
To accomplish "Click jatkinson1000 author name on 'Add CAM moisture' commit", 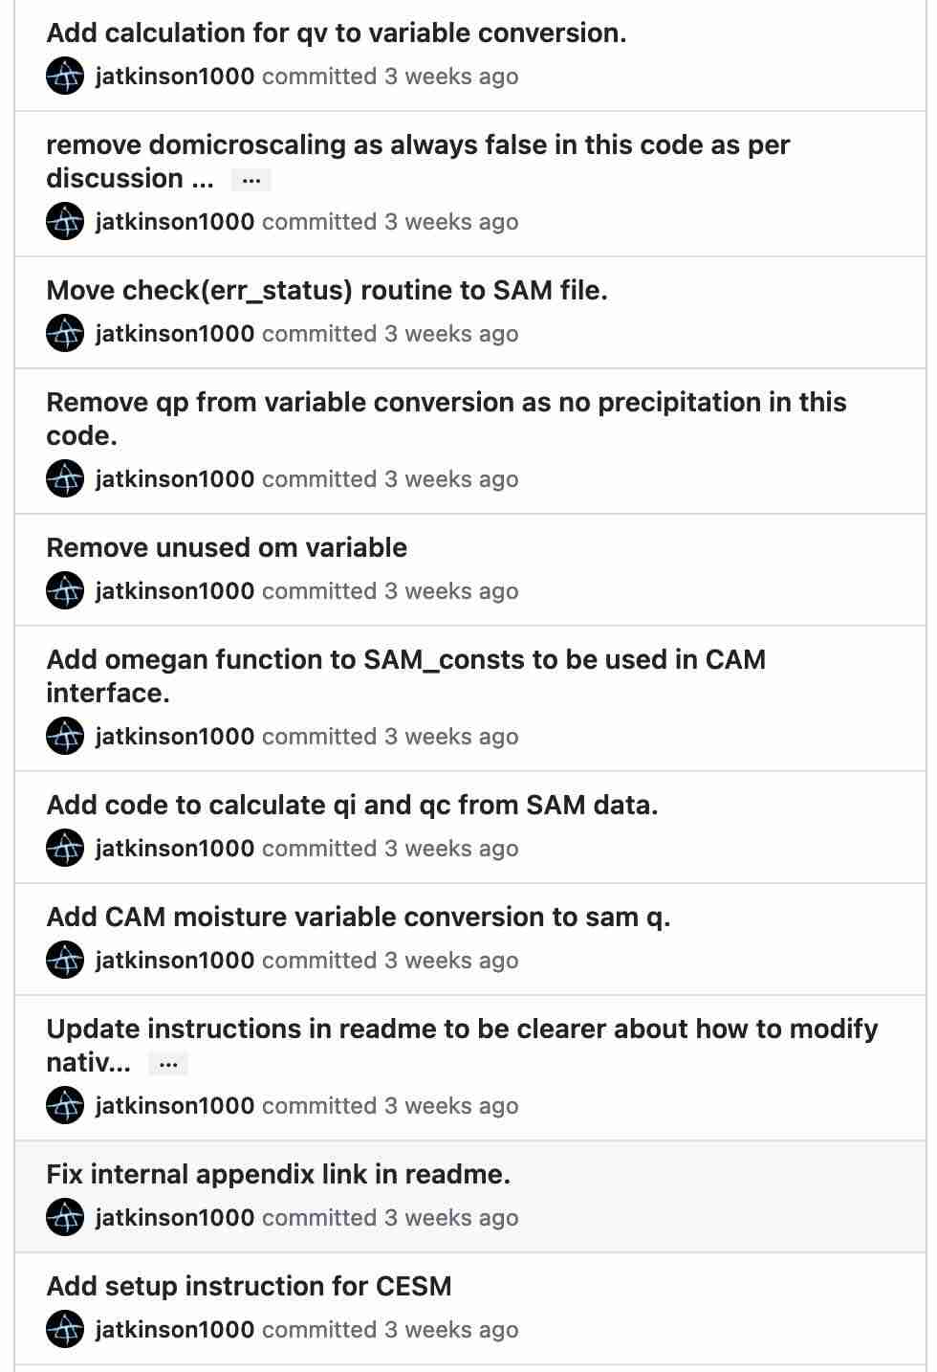I will [175, 961].
